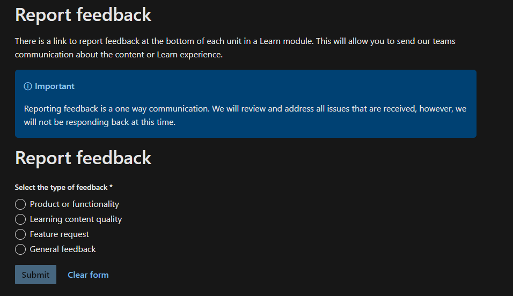Click the 'Product or functionality' label text
Viewport: 513px width, 296px height.
point(74,204)
